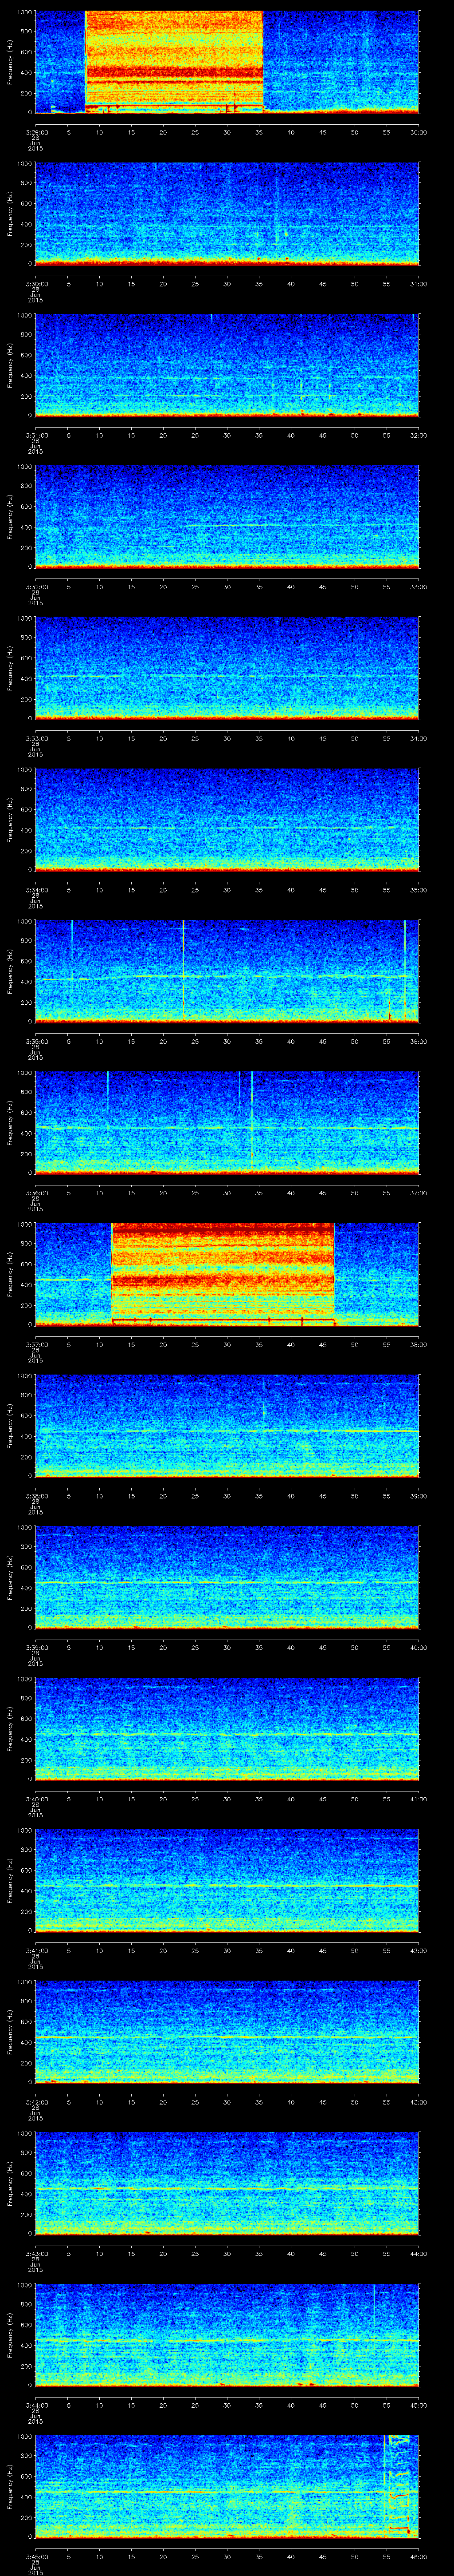Select the spectrogram panel starting at 3:36:00
The height and width of the screenshot is (2576, 454).
(x=227, y=1123)
